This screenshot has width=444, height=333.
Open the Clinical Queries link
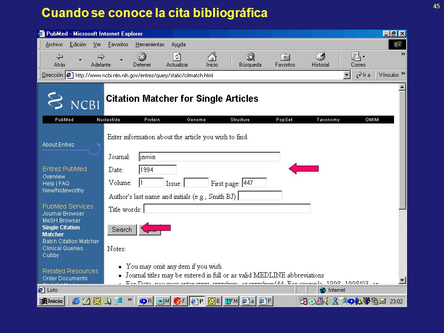coord(63,248)
